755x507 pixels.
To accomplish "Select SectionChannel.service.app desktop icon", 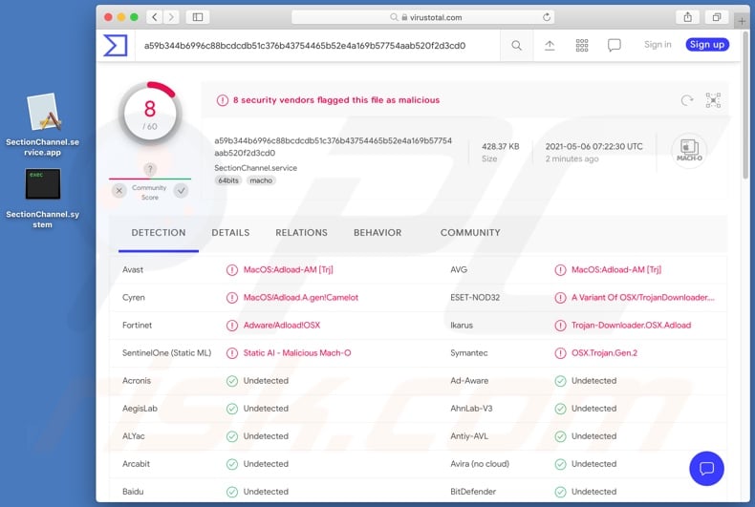I will point(42,125).
